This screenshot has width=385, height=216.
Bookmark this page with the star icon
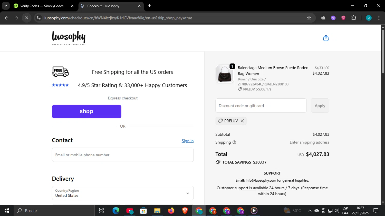point(309,18)
